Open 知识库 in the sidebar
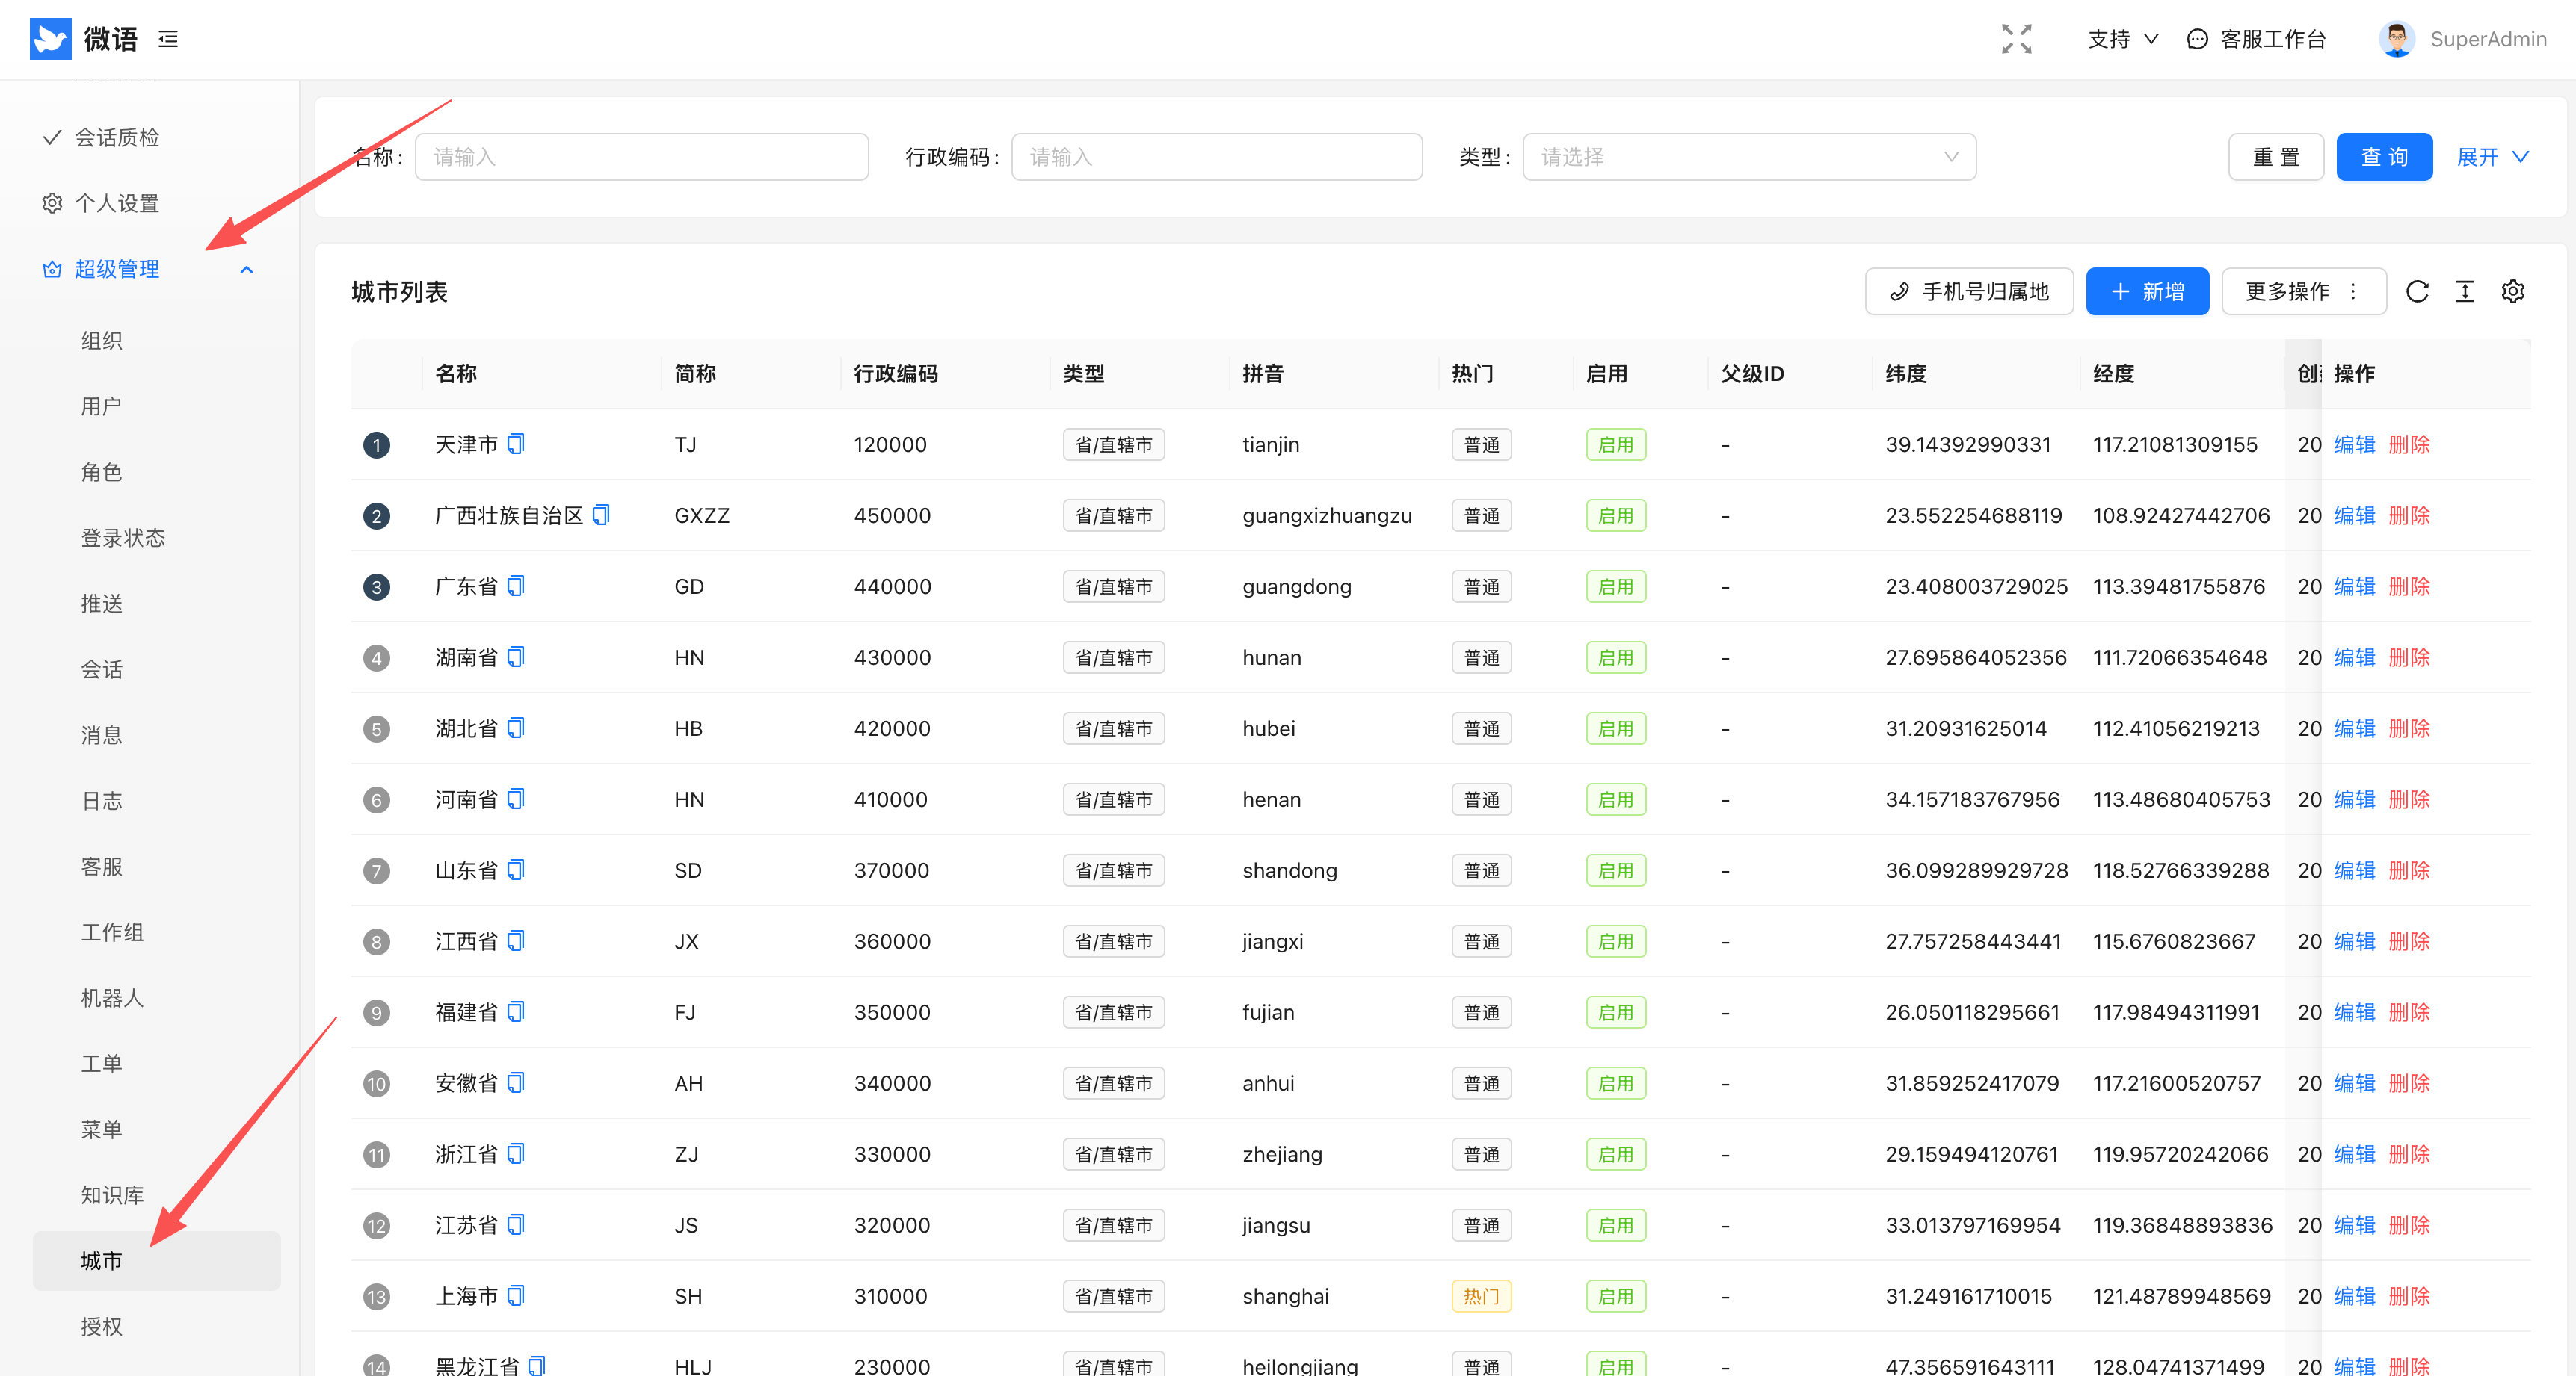This screenshot has height=1376, width=2576. 112,1194
